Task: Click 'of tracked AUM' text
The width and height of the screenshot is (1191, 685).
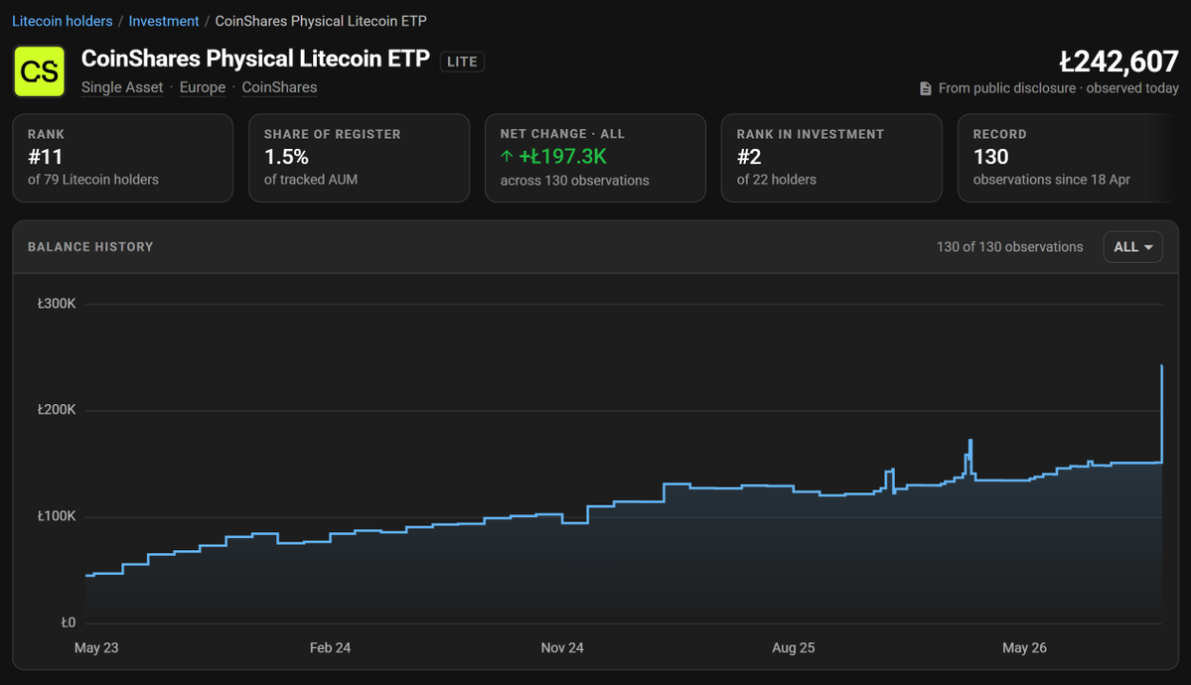Action: point(311,180)
